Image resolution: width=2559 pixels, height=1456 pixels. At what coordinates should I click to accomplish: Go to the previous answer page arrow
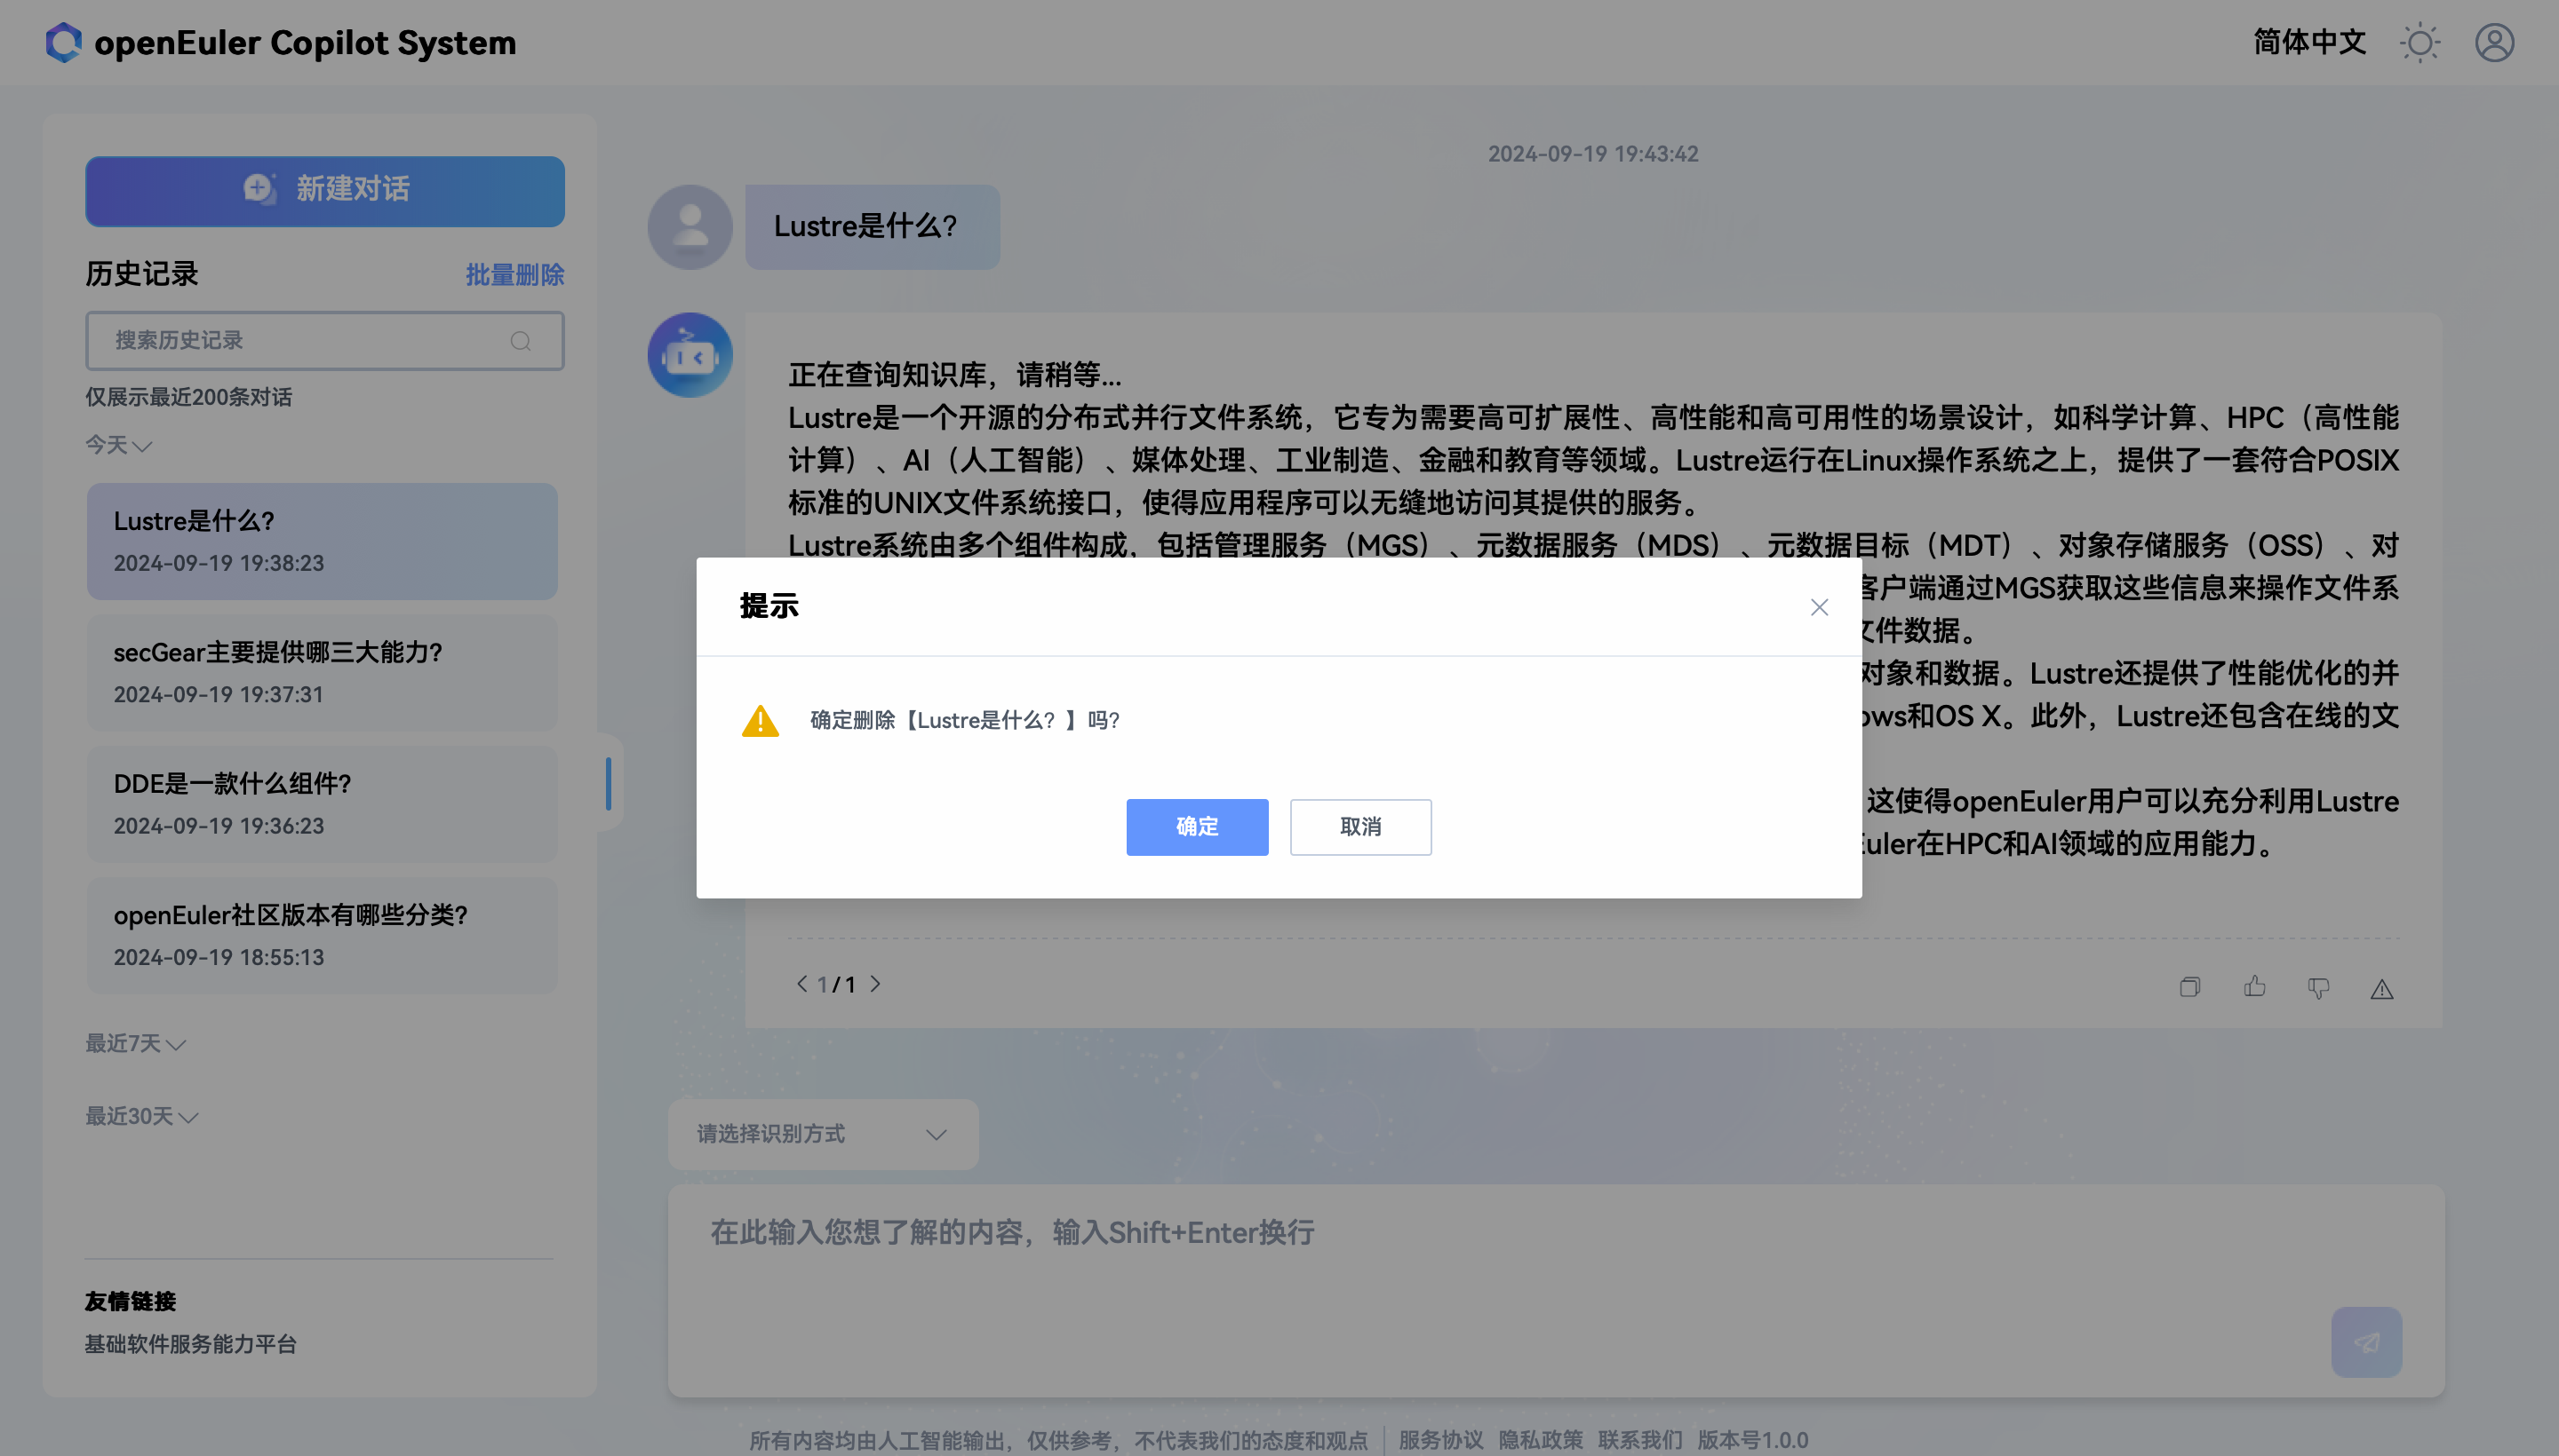(801, 983)
